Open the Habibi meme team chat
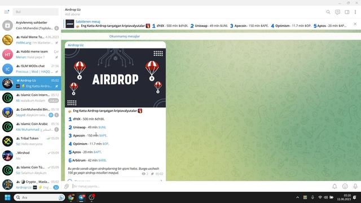Screen dimensions: 361x203 [x=30, y=54]
